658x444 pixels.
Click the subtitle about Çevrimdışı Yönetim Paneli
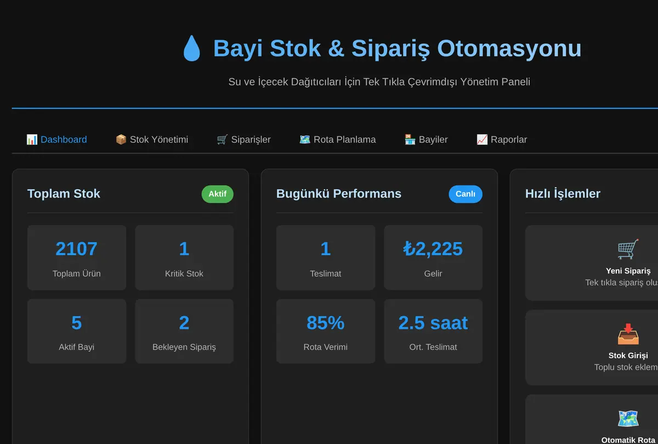point(379,82)
